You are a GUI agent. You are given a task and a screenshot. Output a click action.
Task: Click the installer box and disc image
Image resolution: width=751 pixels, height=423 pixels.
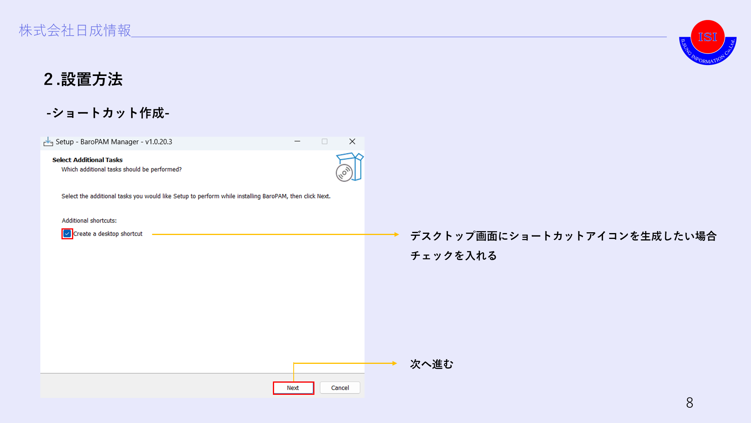coord(349,167)
